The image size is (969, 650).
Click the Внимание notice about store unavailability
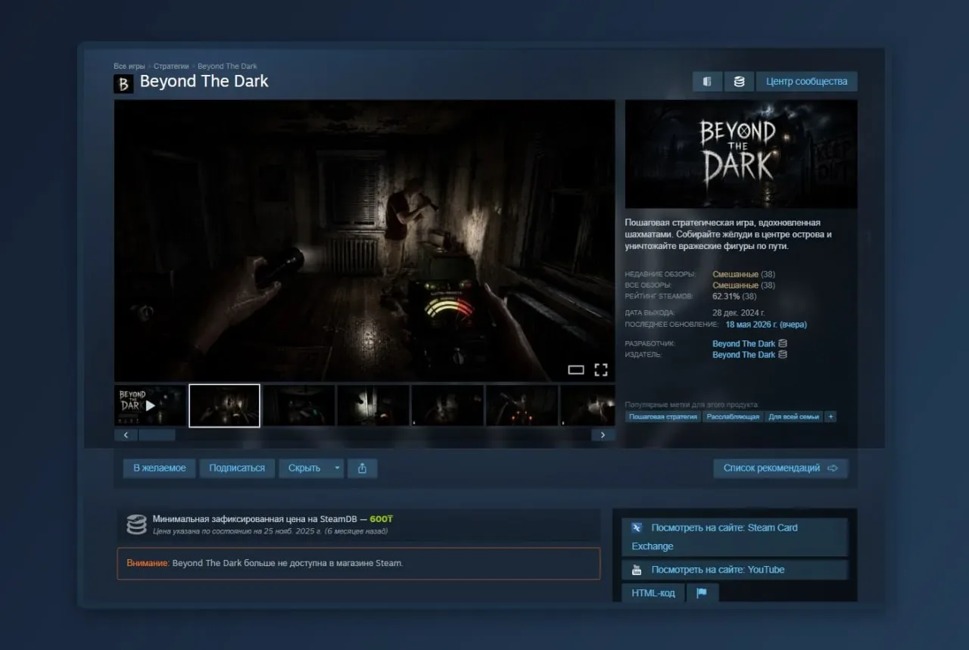[359, 564]
